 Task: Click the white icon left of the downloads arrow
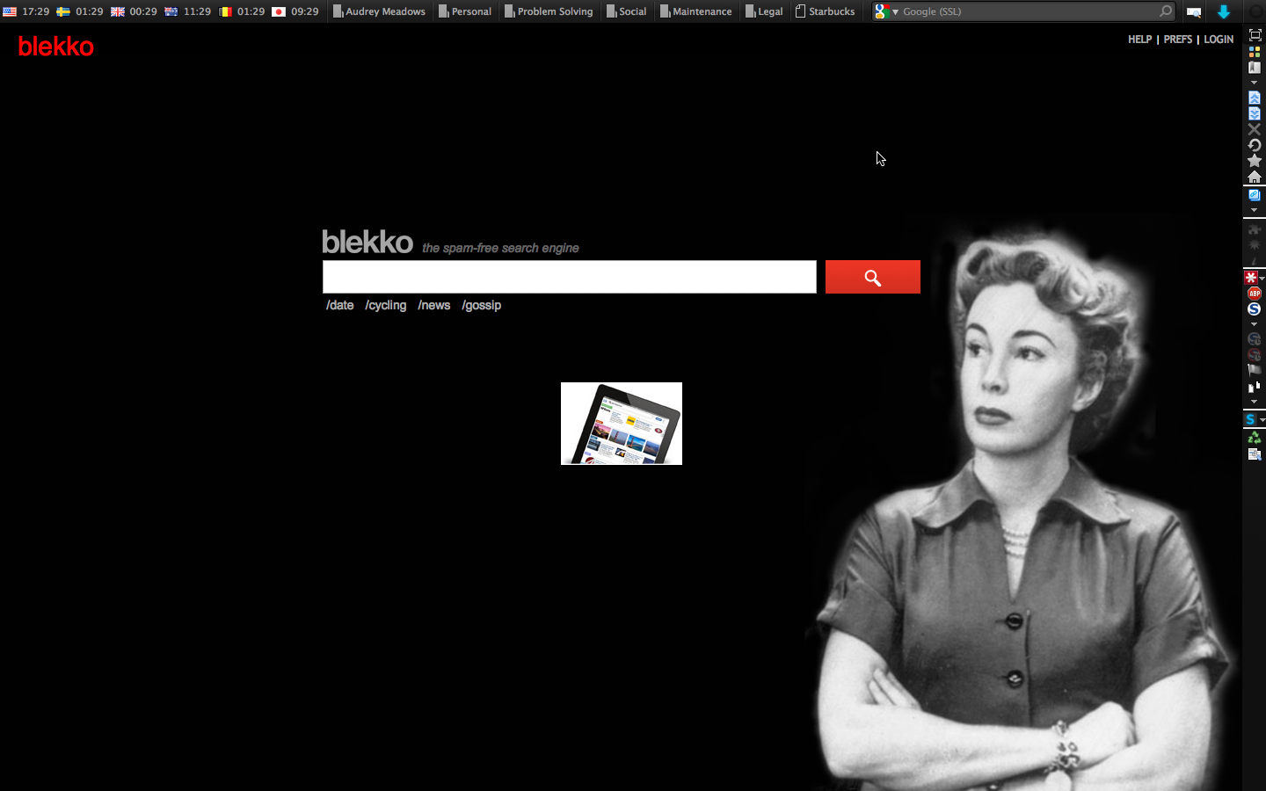(1194, 11)
